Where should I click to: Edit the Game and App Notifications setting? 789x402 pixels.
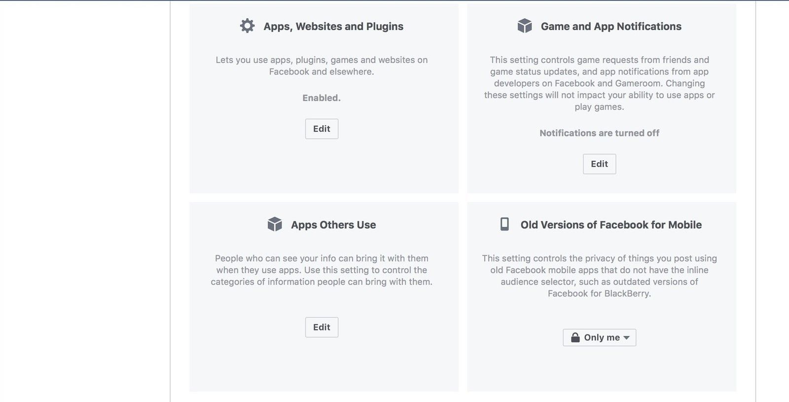(599, 164)
